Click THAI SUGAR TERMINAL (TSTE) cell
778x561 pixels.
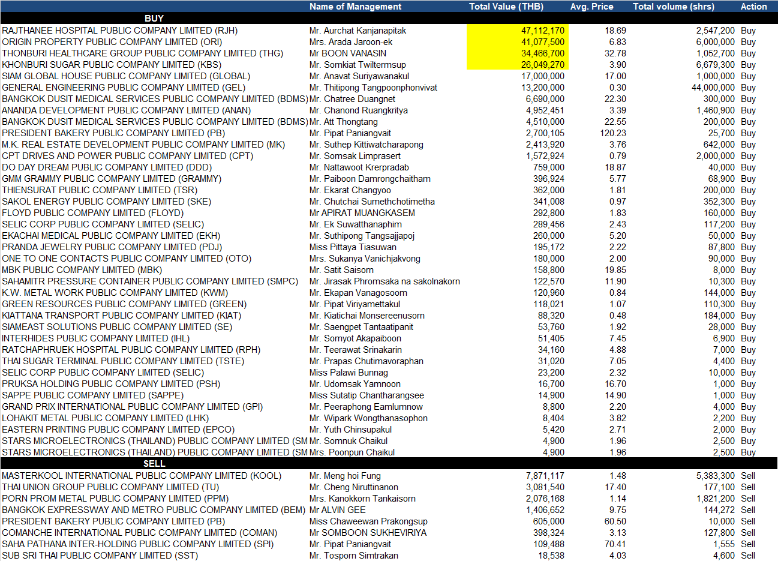(x=123, y=361)
